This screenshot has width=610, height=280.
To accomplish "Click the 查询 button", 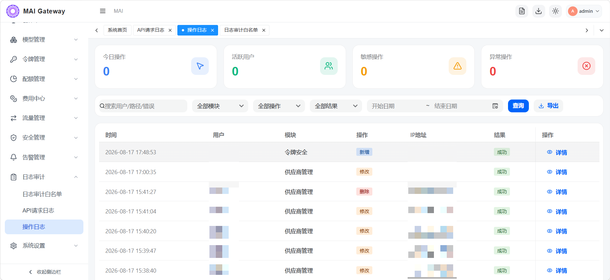I will tap(518, 106).
